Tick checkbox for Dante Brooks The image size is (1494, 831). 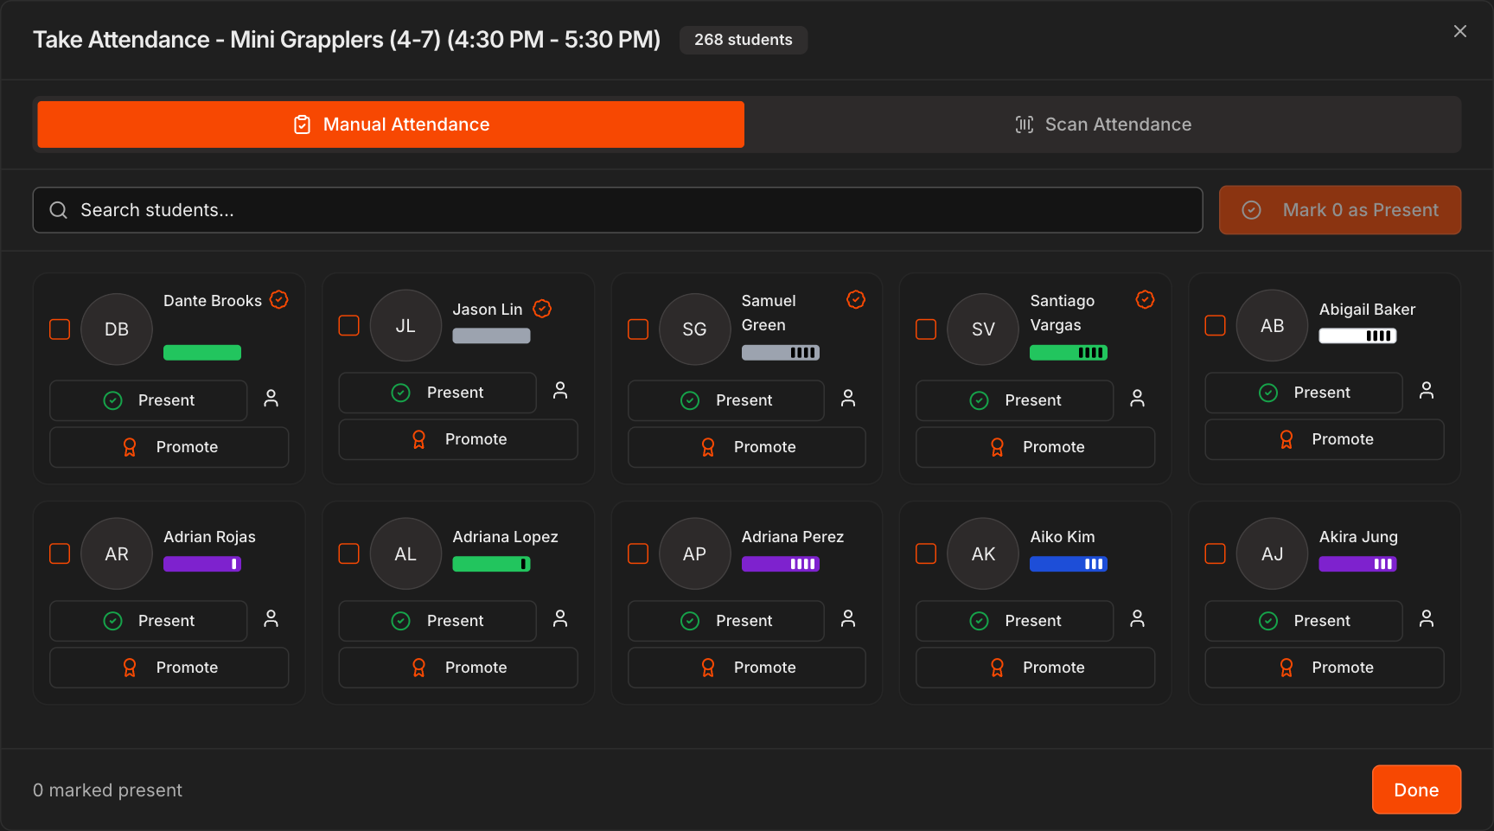(60, 329)
